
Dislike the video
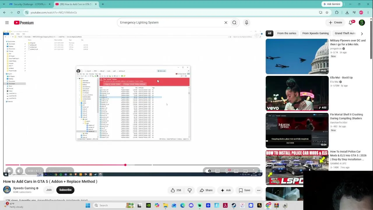tap(190, 190)
